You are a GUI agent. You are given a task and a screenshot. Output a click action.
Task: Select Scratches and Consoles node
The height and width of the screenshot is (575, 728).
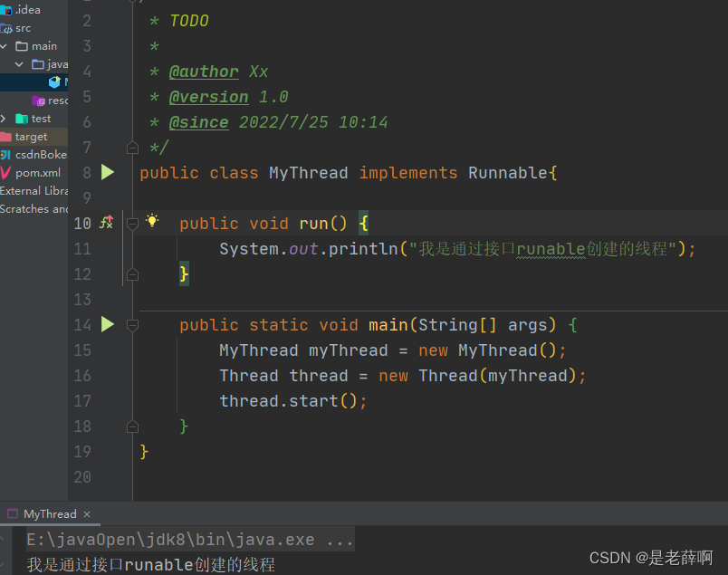point(34,209)
